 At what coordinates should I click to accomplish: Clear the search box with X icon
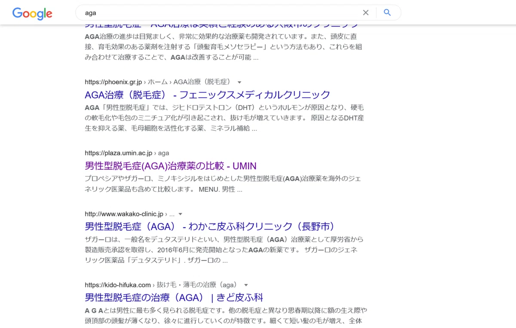(365, 13)
